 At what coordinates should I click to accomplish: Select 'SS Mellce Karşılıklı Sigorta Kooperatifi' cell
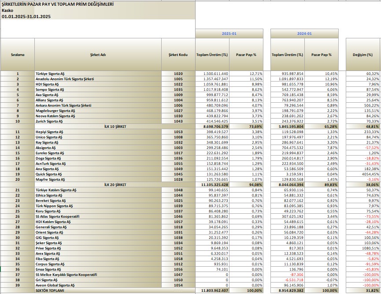coord(98,275)
